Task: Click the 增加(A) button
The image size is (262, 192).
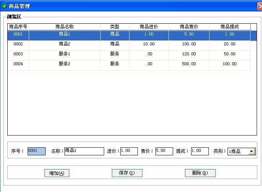Action: 57,173
